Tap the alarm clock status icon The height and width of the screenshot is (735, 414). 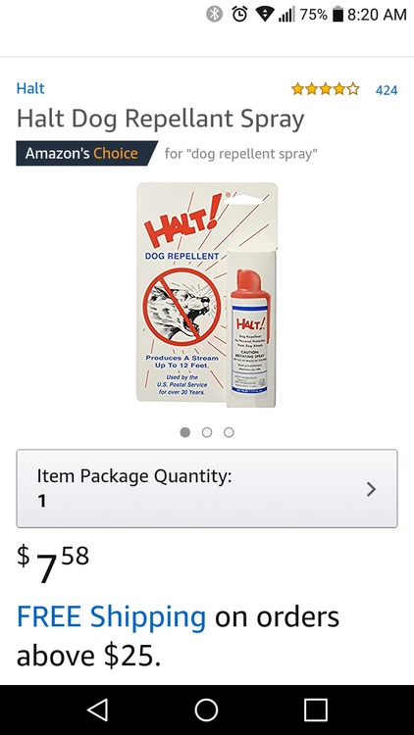point(239,15)
